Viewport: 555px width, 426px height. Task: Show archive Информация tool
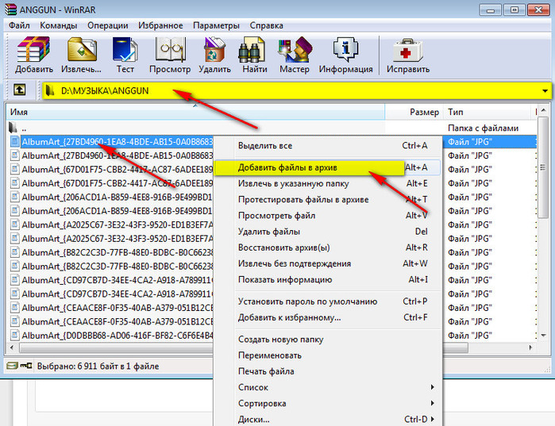click(346, 55)
